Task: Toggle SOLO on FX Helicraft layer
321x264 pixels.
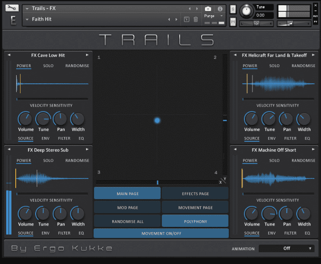Action: (274, 66)
